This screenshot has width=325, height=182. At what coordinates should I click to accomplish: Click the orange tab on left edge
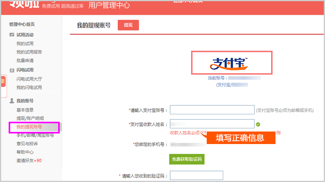(3, 81)
